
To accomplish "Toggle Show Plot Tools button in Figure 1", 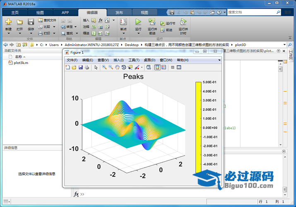I will pos(179,67).
